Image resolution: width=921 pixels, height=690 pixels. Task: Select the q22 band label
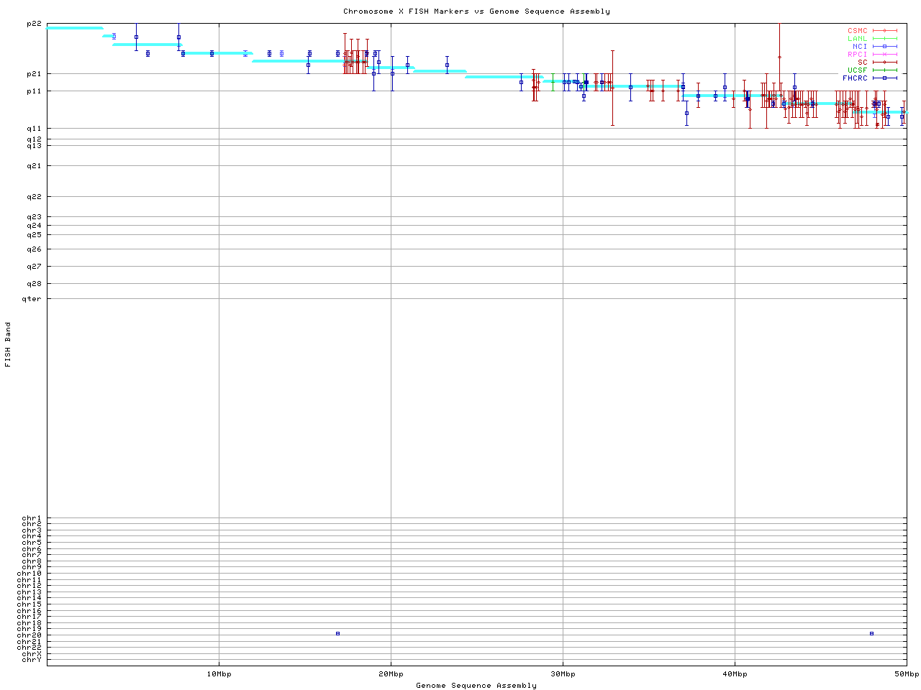[34, 197]
